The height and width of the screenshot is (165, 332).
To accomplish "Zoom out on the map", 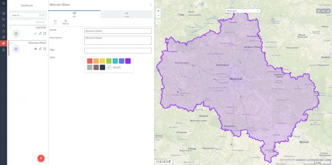I will [158, 16].
